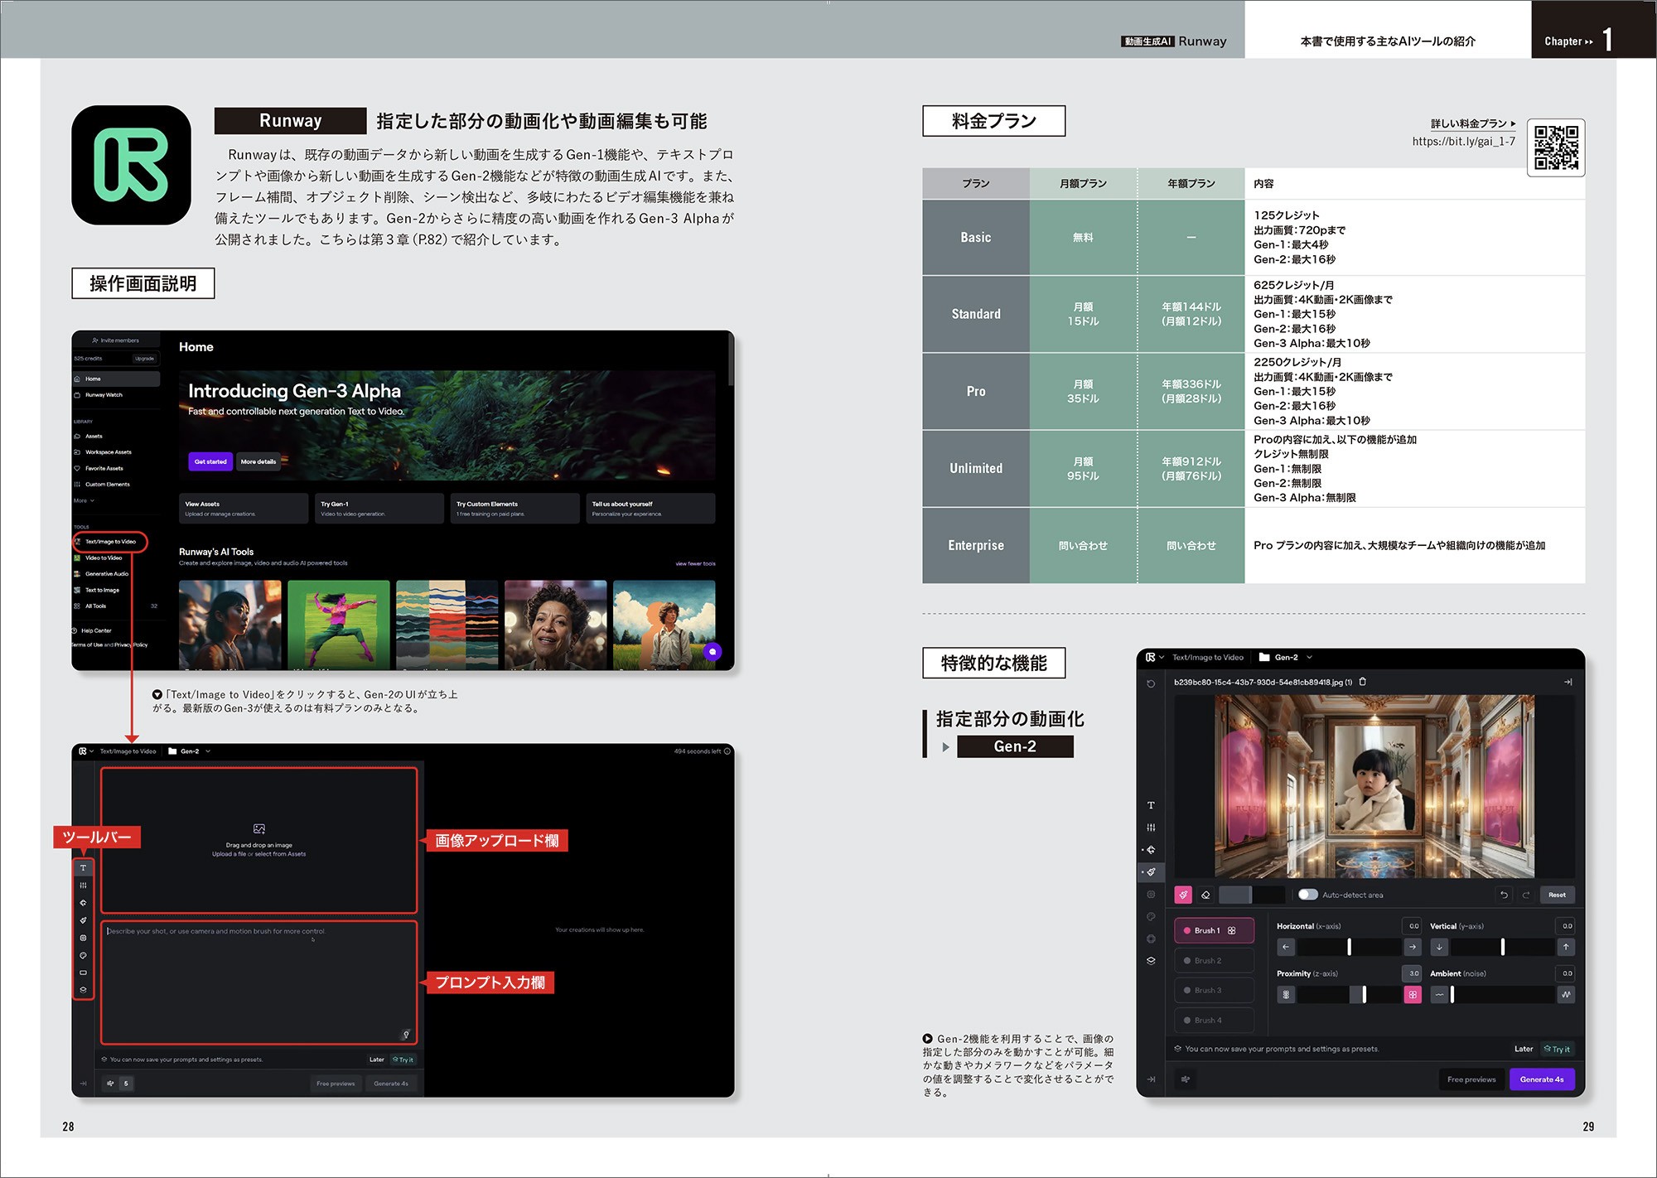Click Horizontal x-axis right arrow button
This screenshot has height=1178, width=1657.
click(1413, 947)
